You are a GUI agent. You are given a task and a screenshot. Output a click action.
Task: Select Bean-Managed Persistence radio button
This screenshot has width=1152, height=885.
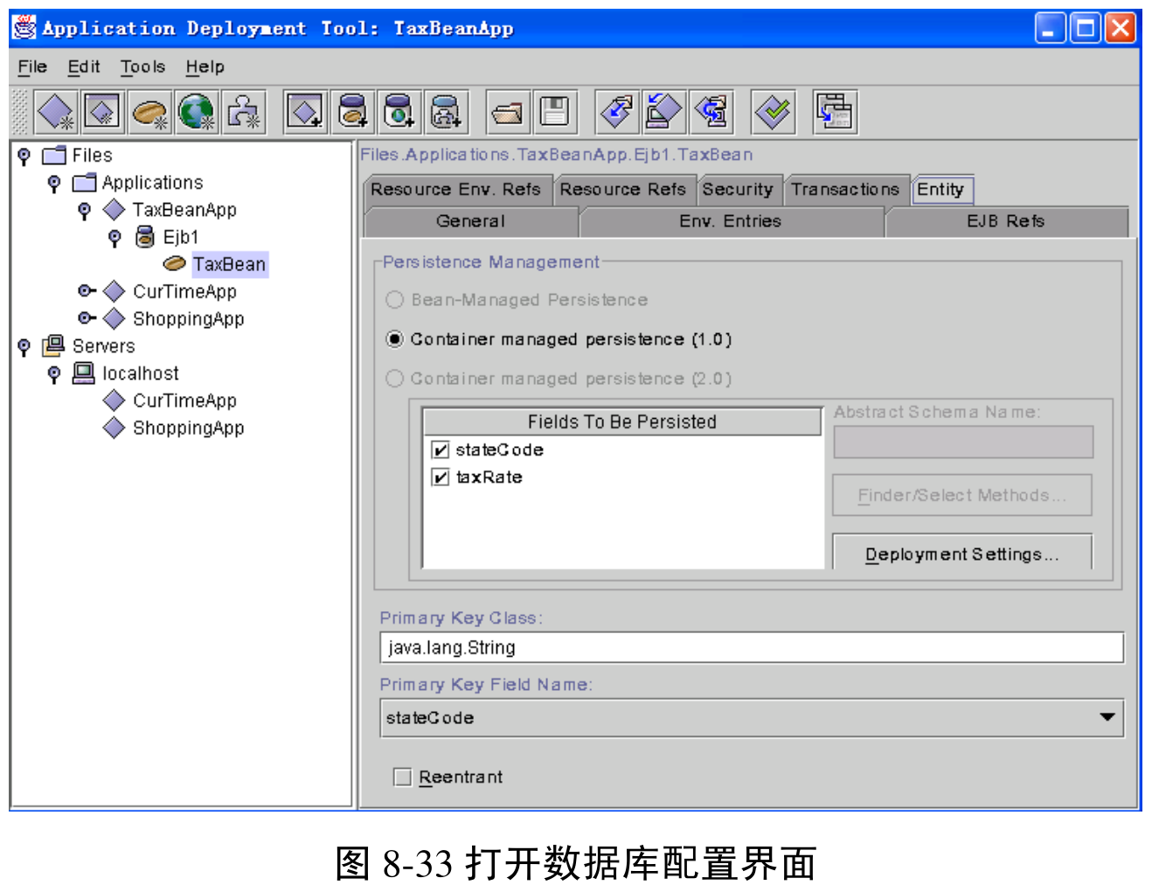point(395,300)
